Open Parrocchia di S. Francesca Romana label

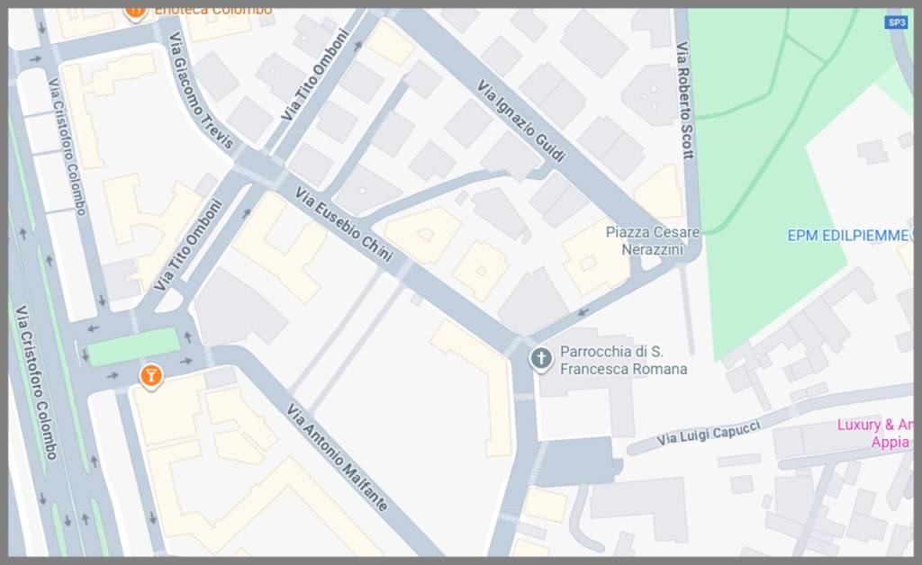coord(623,360)
